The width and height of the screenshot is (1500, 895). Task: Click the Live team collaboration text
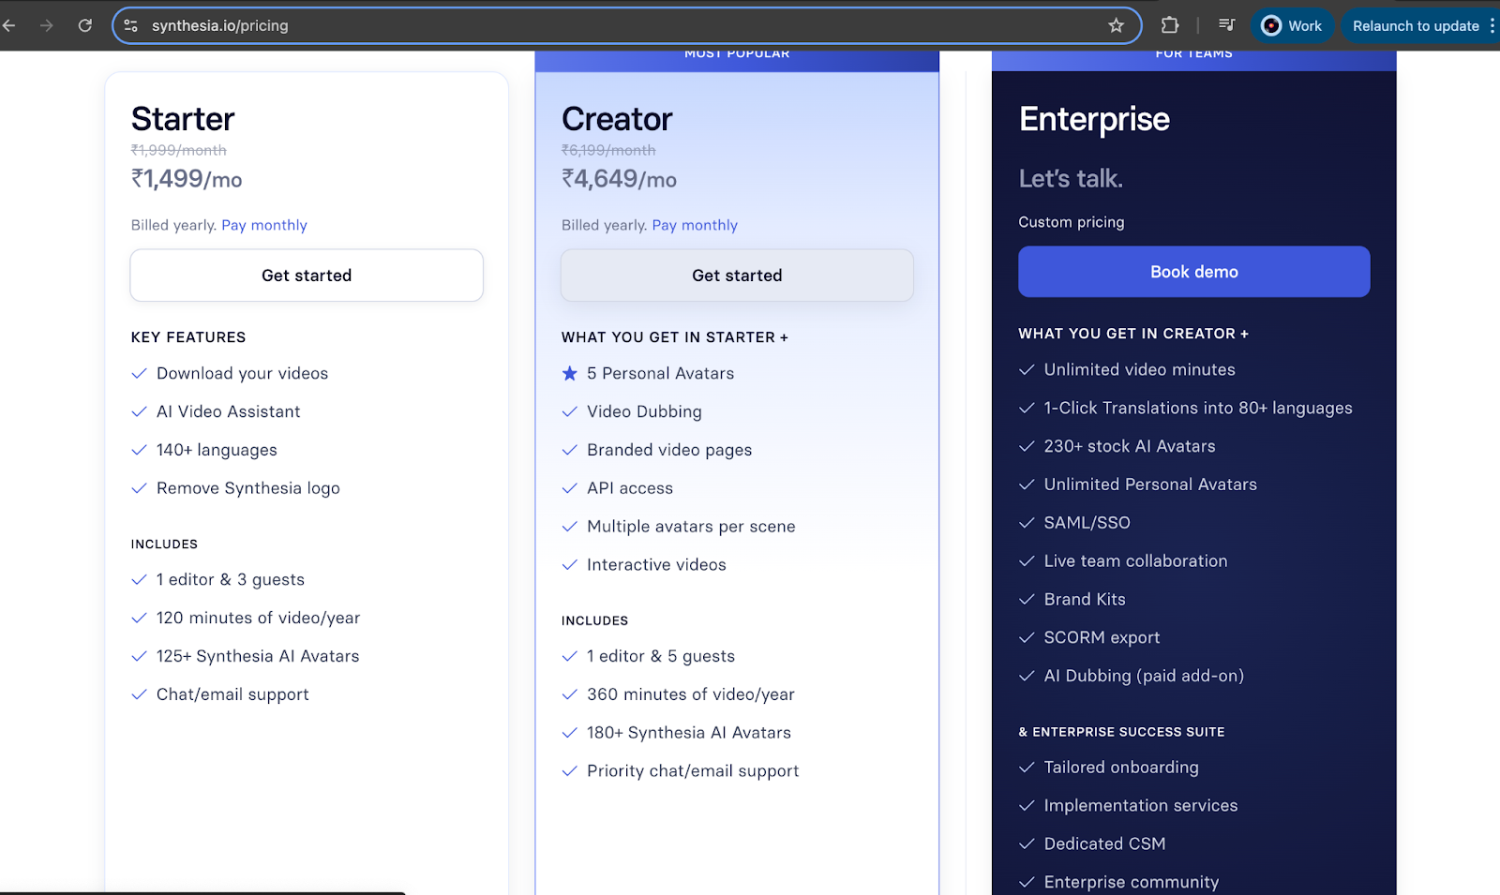point(1135,561)
